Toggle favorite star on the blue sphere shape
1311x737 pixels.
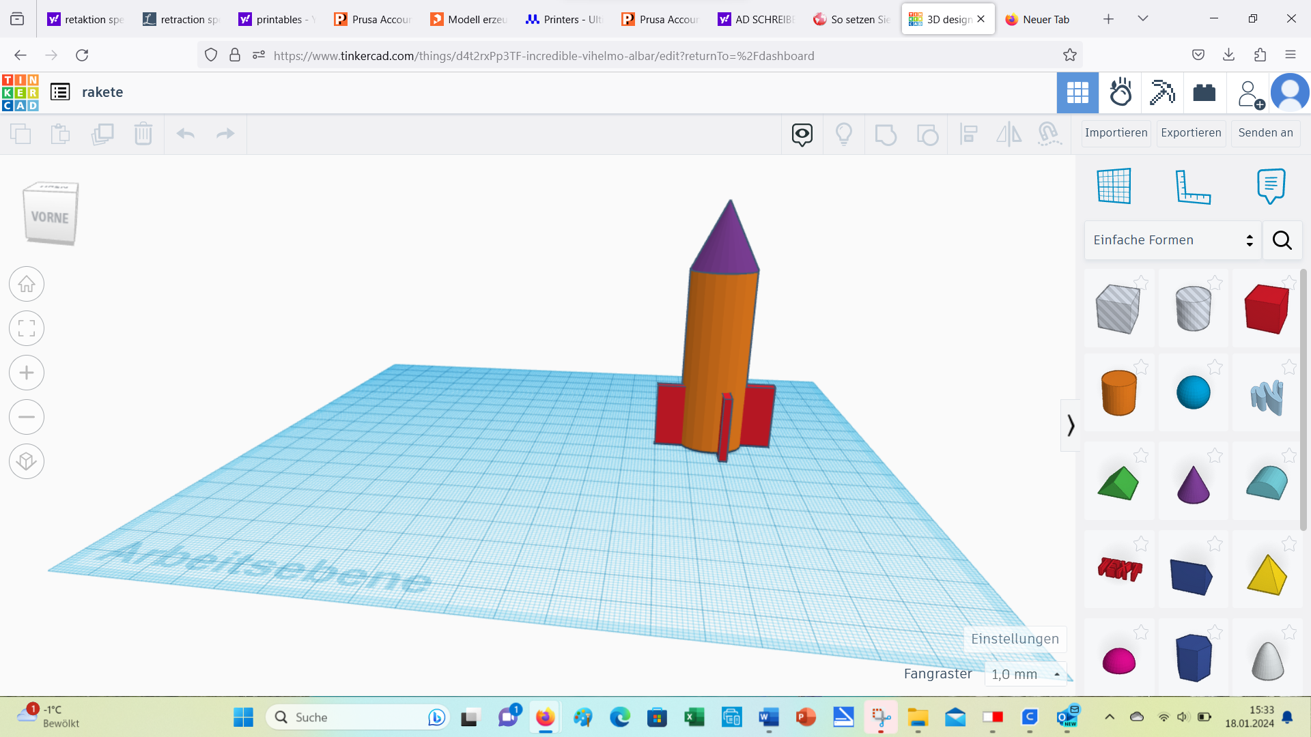point(1215,366)
